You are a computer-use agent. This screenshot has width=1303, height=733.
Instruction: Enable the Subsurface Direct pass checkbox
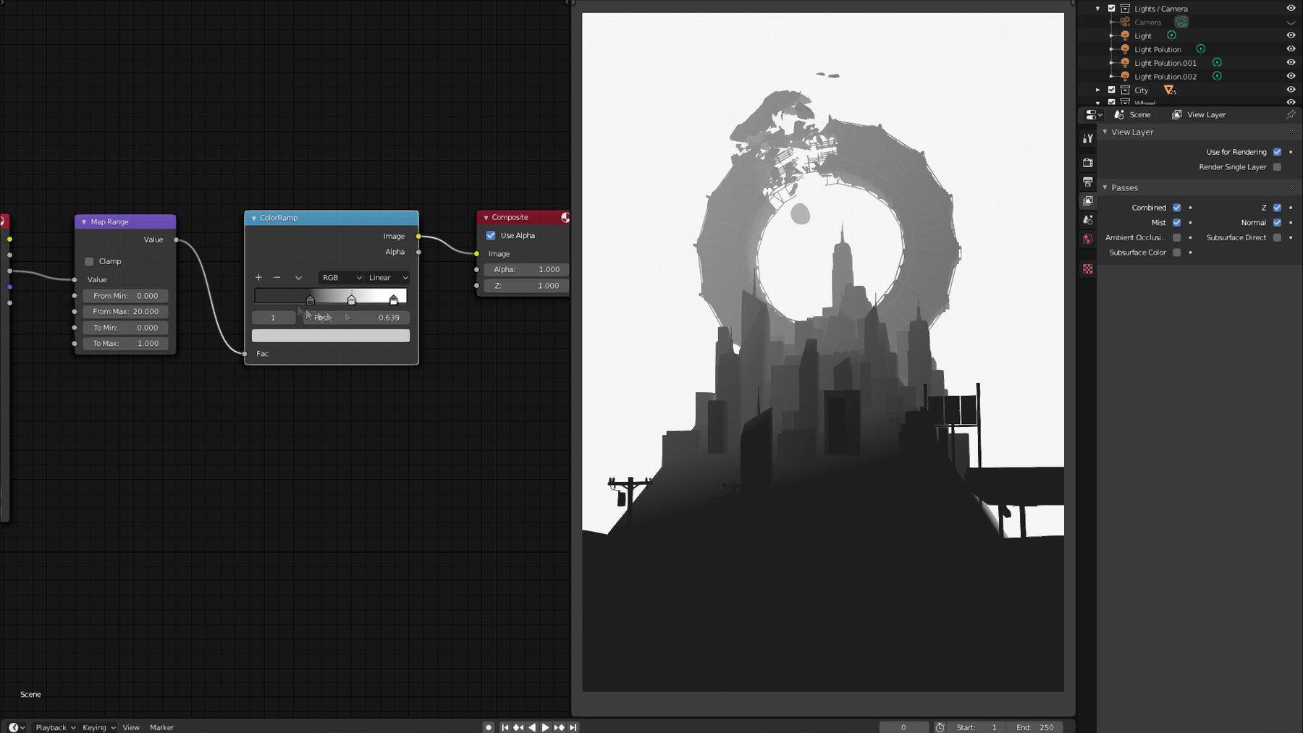tap(1277, 237)
